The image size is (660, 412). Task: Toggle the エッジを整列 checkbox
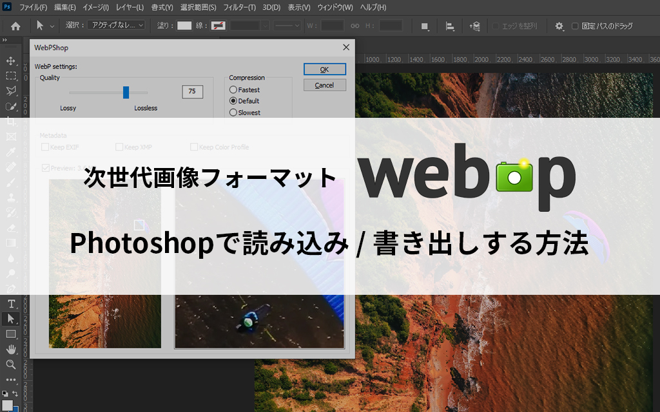click(x=496, y=26)
